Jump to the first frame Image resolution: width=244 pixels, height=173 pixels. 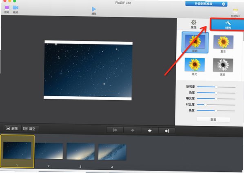tap(115, 130)
